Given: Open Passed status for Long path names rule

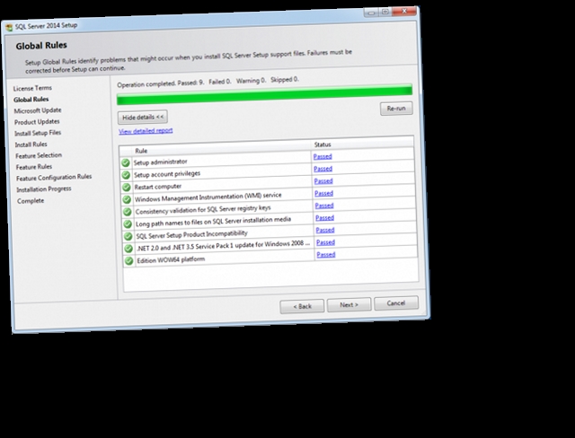Looking at the screenshot, I should [x=324, y=218].
